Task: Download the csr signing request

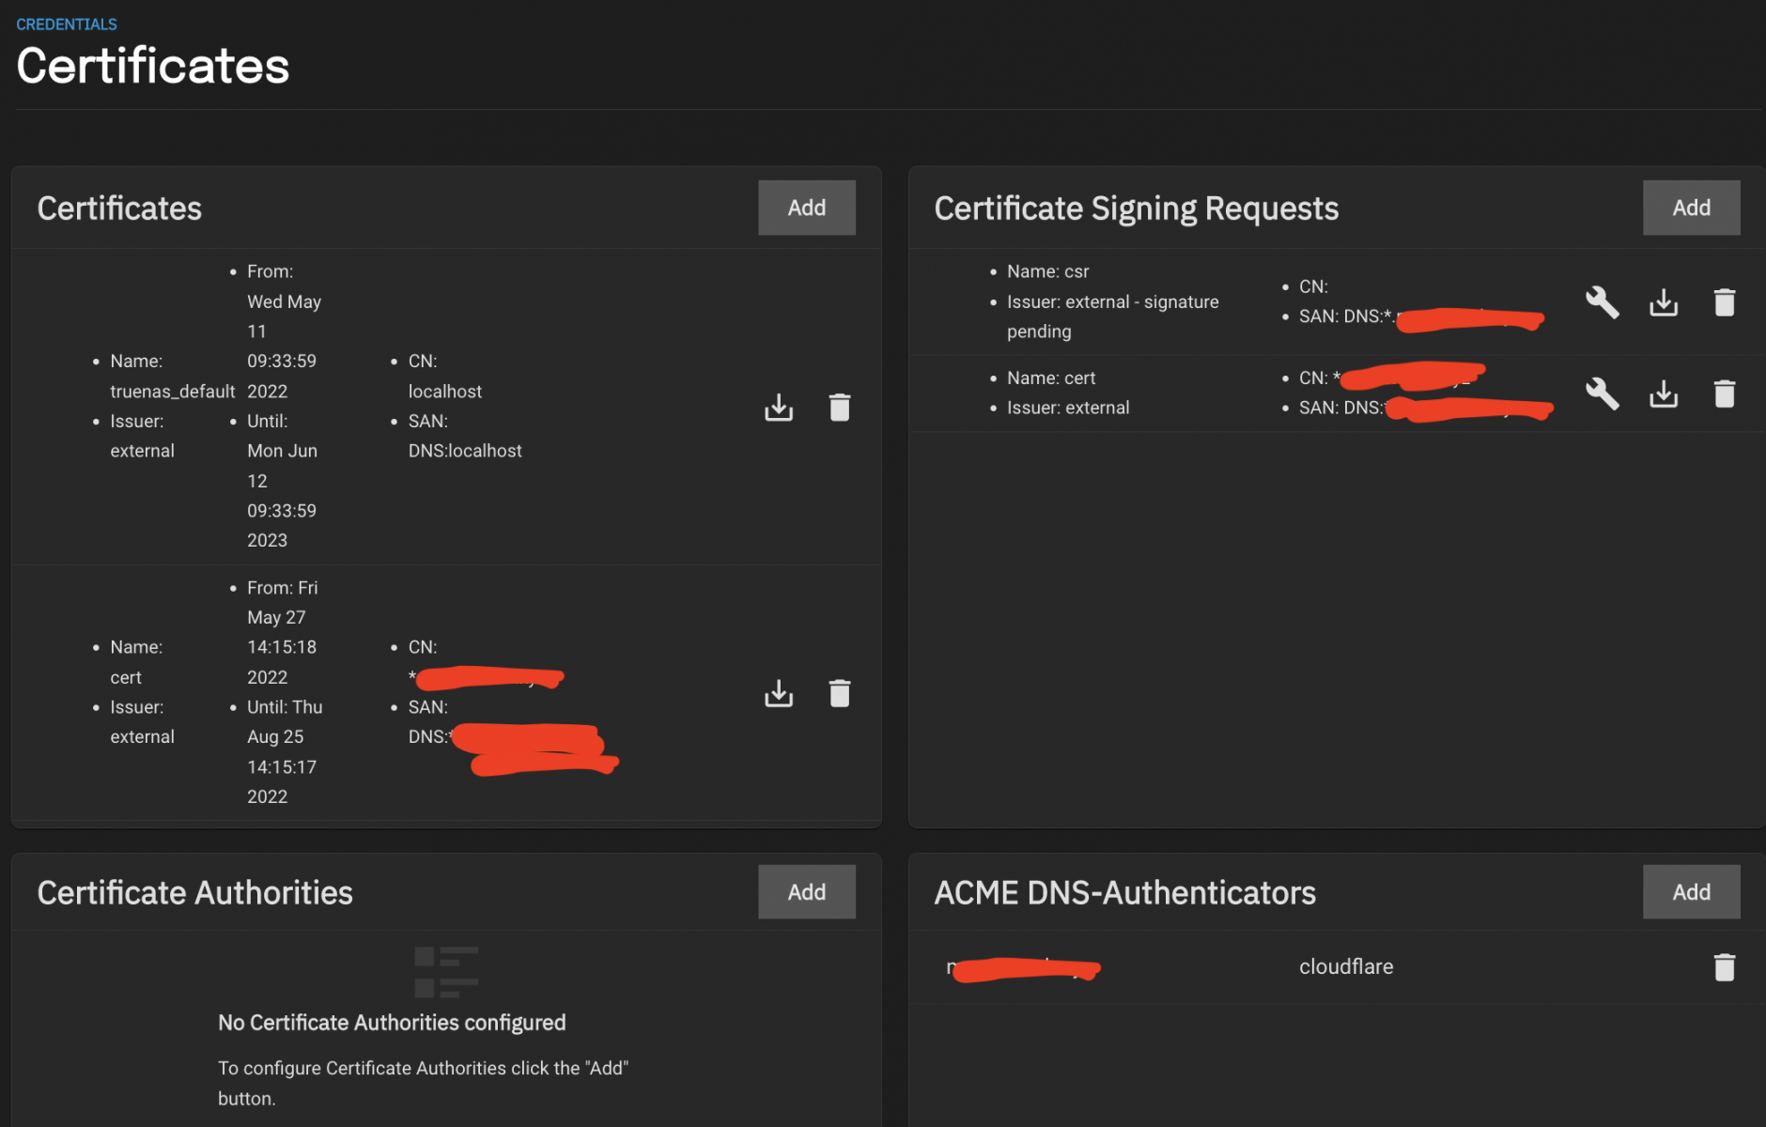Action: (1664, 302)
